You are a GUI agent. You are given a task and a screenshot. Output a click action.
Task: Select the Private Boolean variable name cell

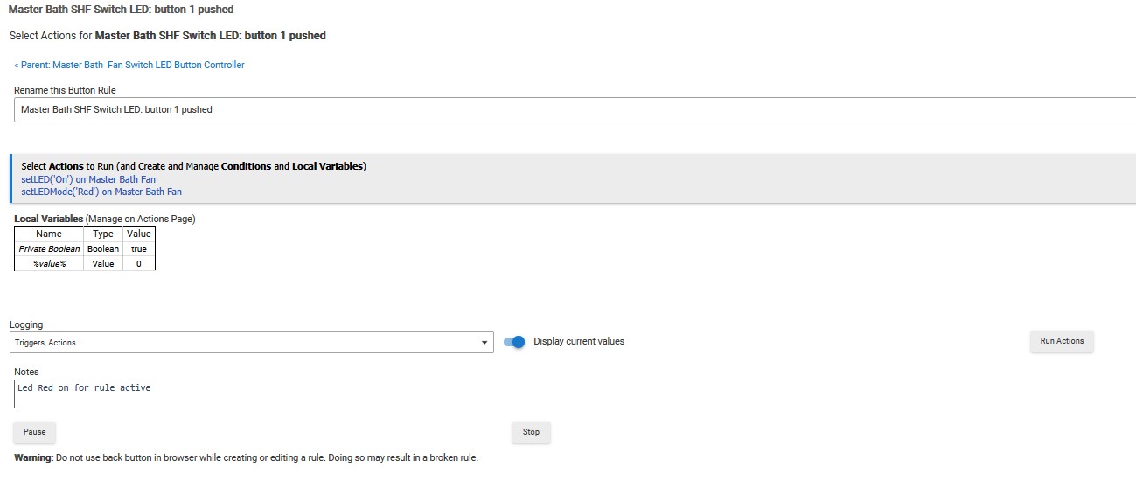coord(49,249)
